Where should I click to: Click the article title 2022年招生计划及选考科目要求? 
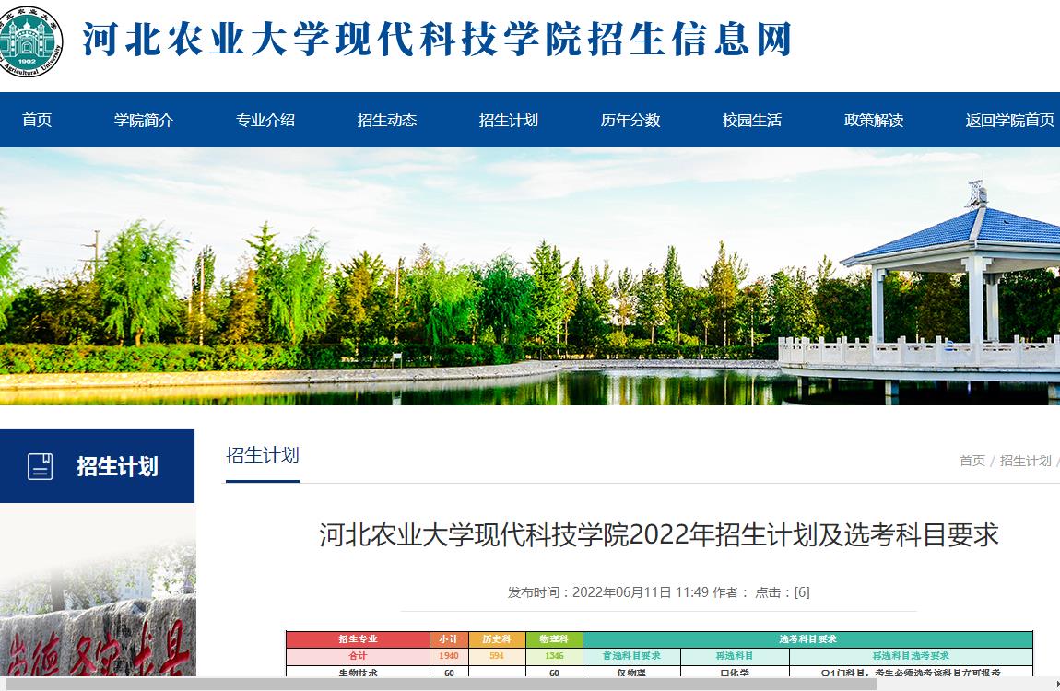coord(659,535)
